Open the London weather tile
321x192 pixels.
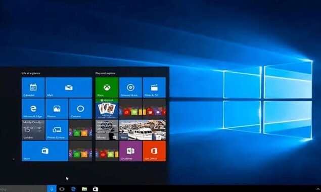pyautogui.click(x=33, y=130)
